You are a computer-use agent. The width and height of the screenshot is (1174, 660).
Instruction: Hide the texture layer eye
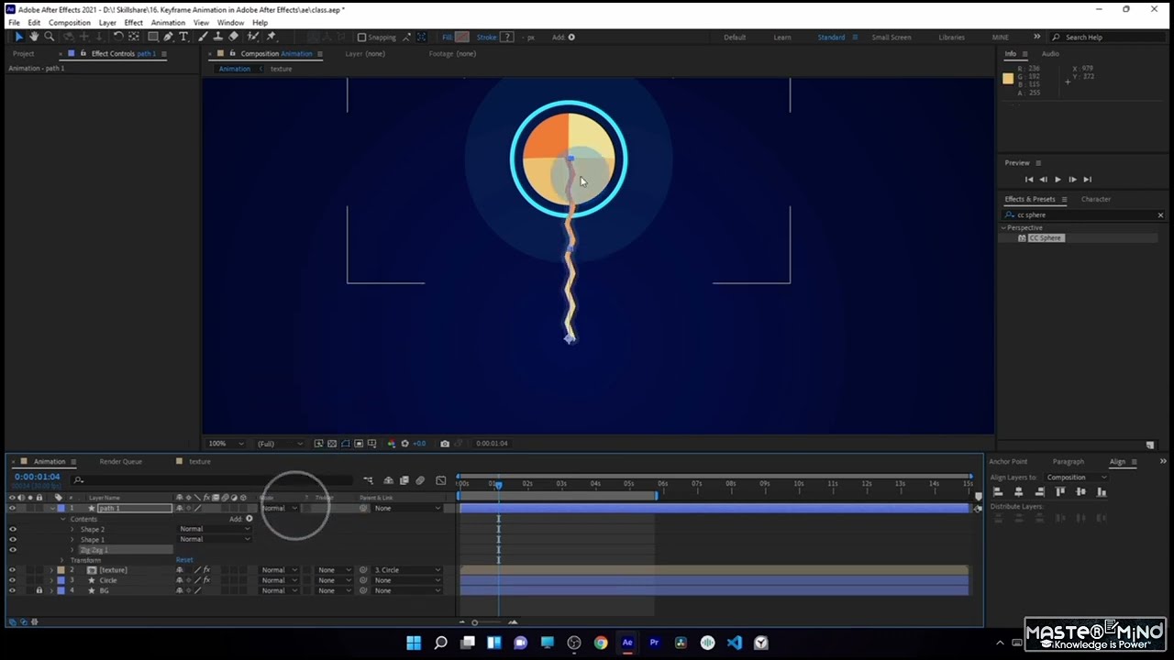12,570
